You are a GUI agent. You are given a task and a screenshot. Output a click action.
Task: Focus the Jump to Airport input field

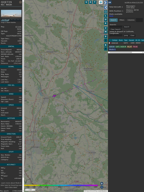[116, 35]
